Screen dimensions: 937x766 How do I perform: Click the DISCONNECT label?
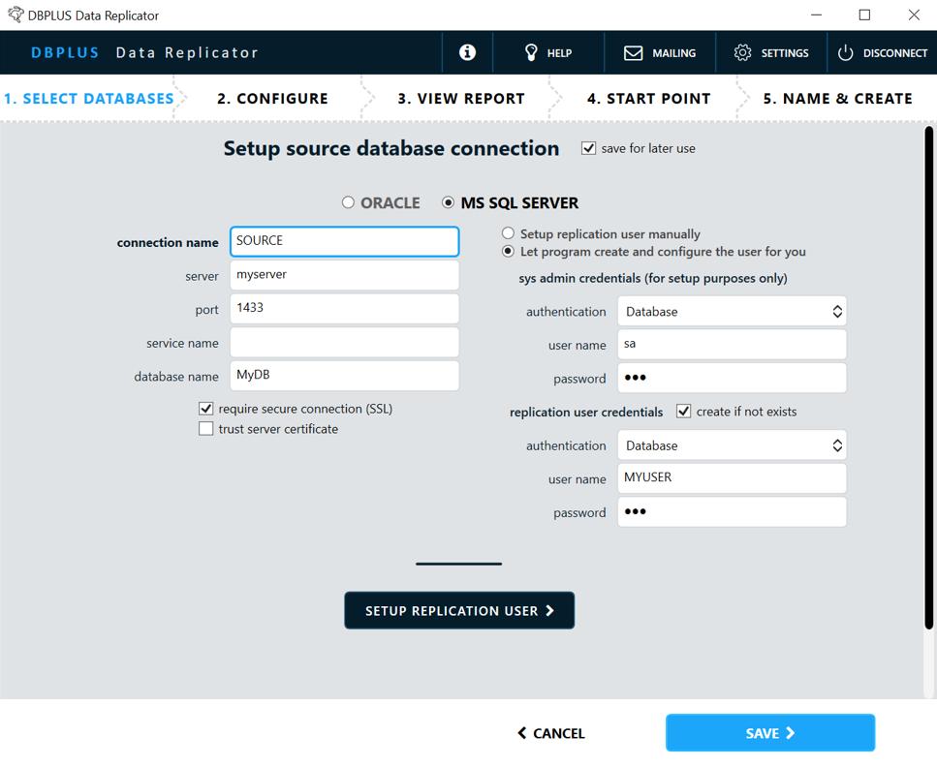pos(895,53)
